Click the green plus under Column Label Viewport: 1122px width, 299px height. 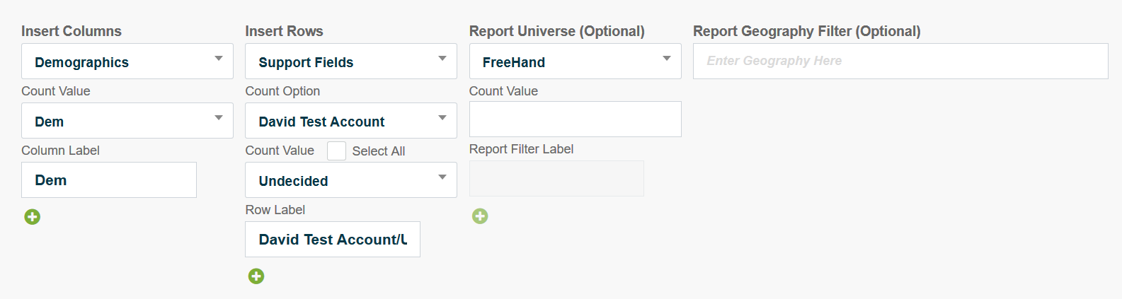33,217
